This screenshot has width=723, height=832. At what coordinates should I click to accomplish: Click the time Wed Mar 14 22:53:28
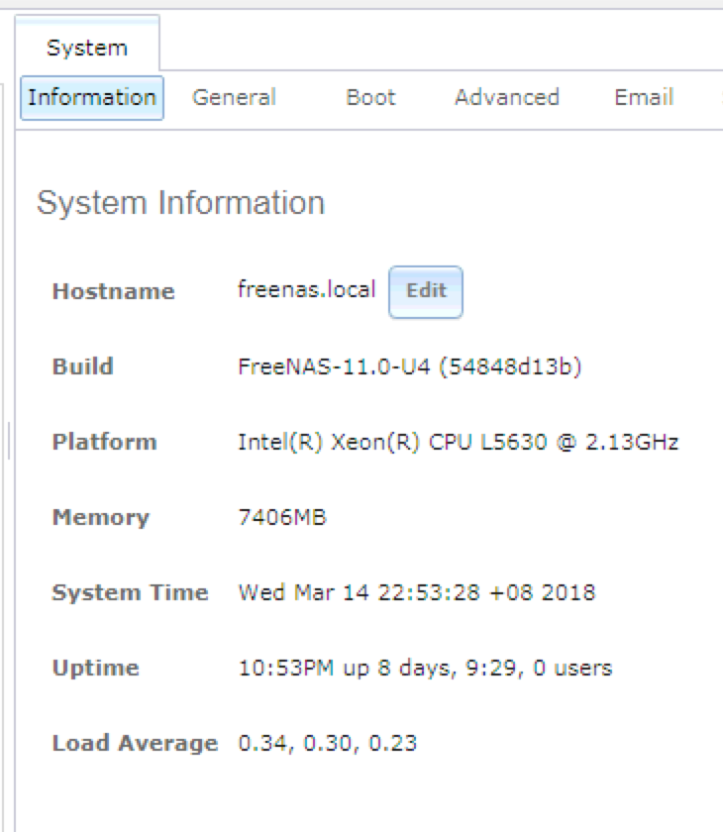click(x=360, y=592)
